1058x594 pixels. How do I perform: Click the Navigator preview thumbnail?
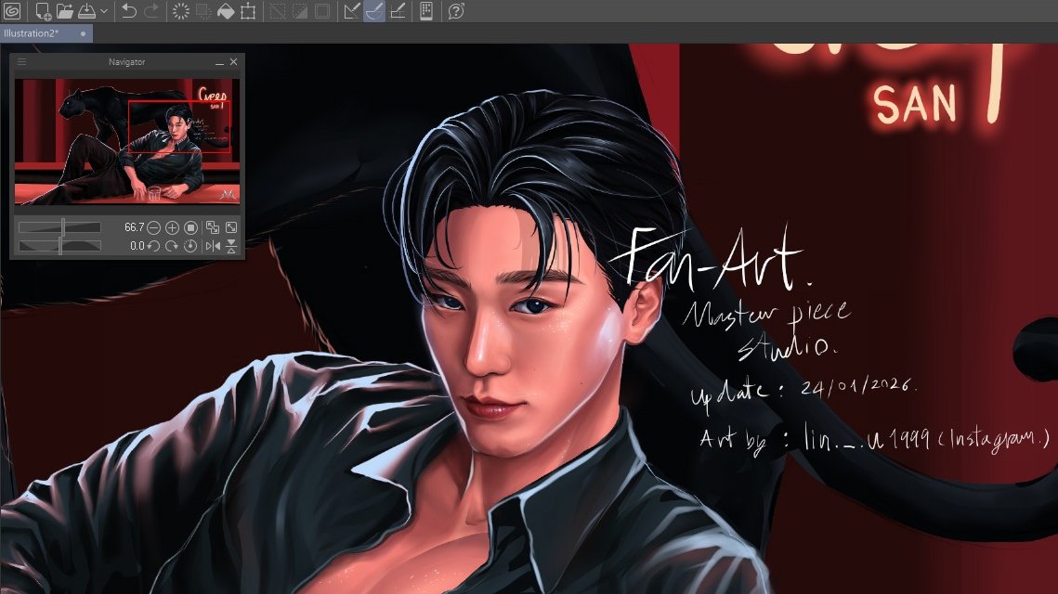(127, 142)
